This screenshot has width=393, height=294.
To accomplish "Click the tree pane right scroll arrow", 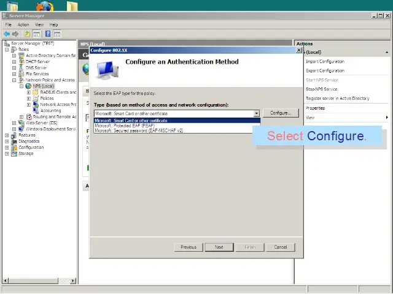I will tap(73, 281).
